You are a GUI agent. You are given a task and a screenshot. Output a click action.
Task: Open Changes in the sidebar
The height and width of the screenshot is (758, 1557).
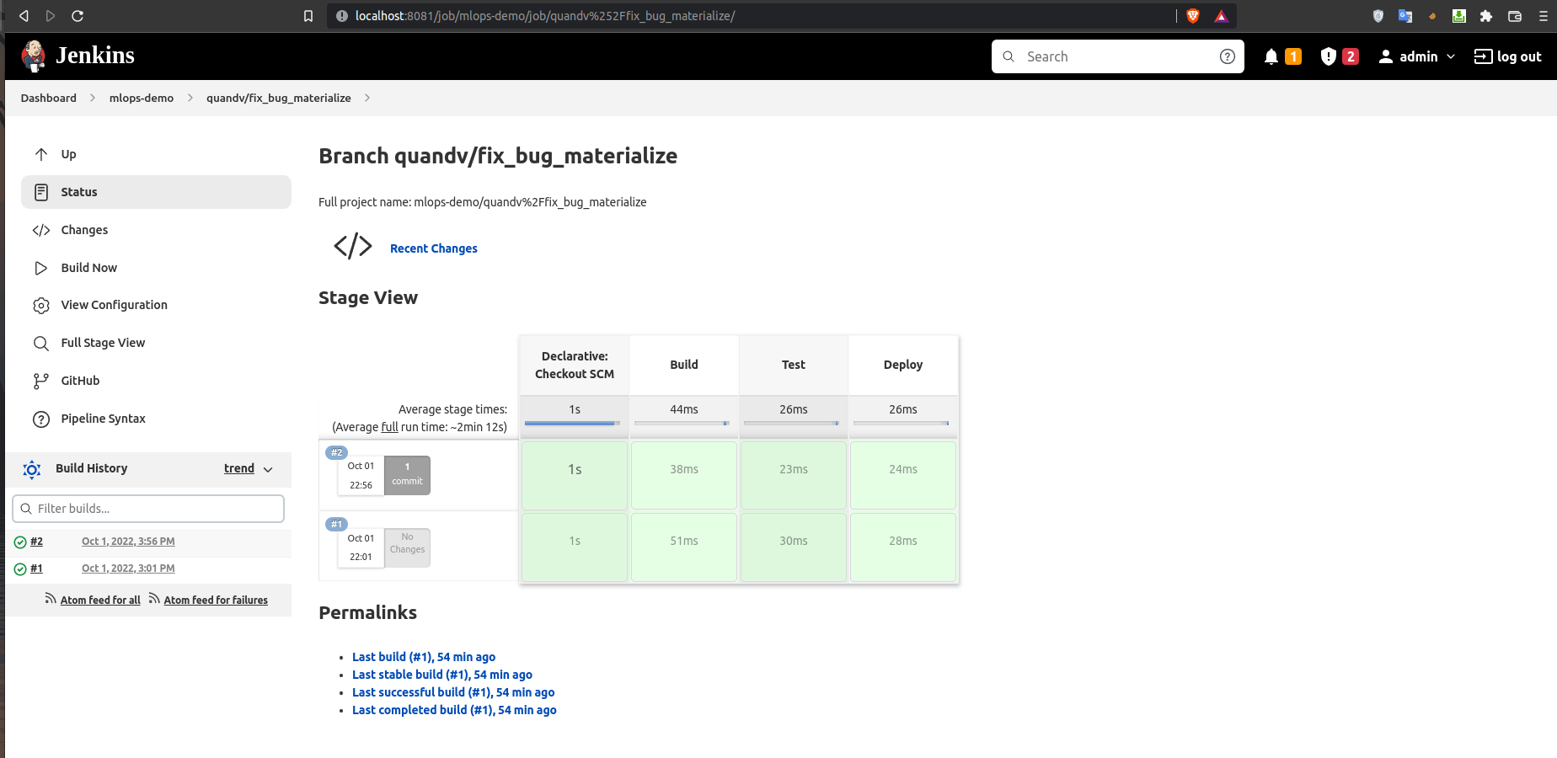[x=156, y=230]
